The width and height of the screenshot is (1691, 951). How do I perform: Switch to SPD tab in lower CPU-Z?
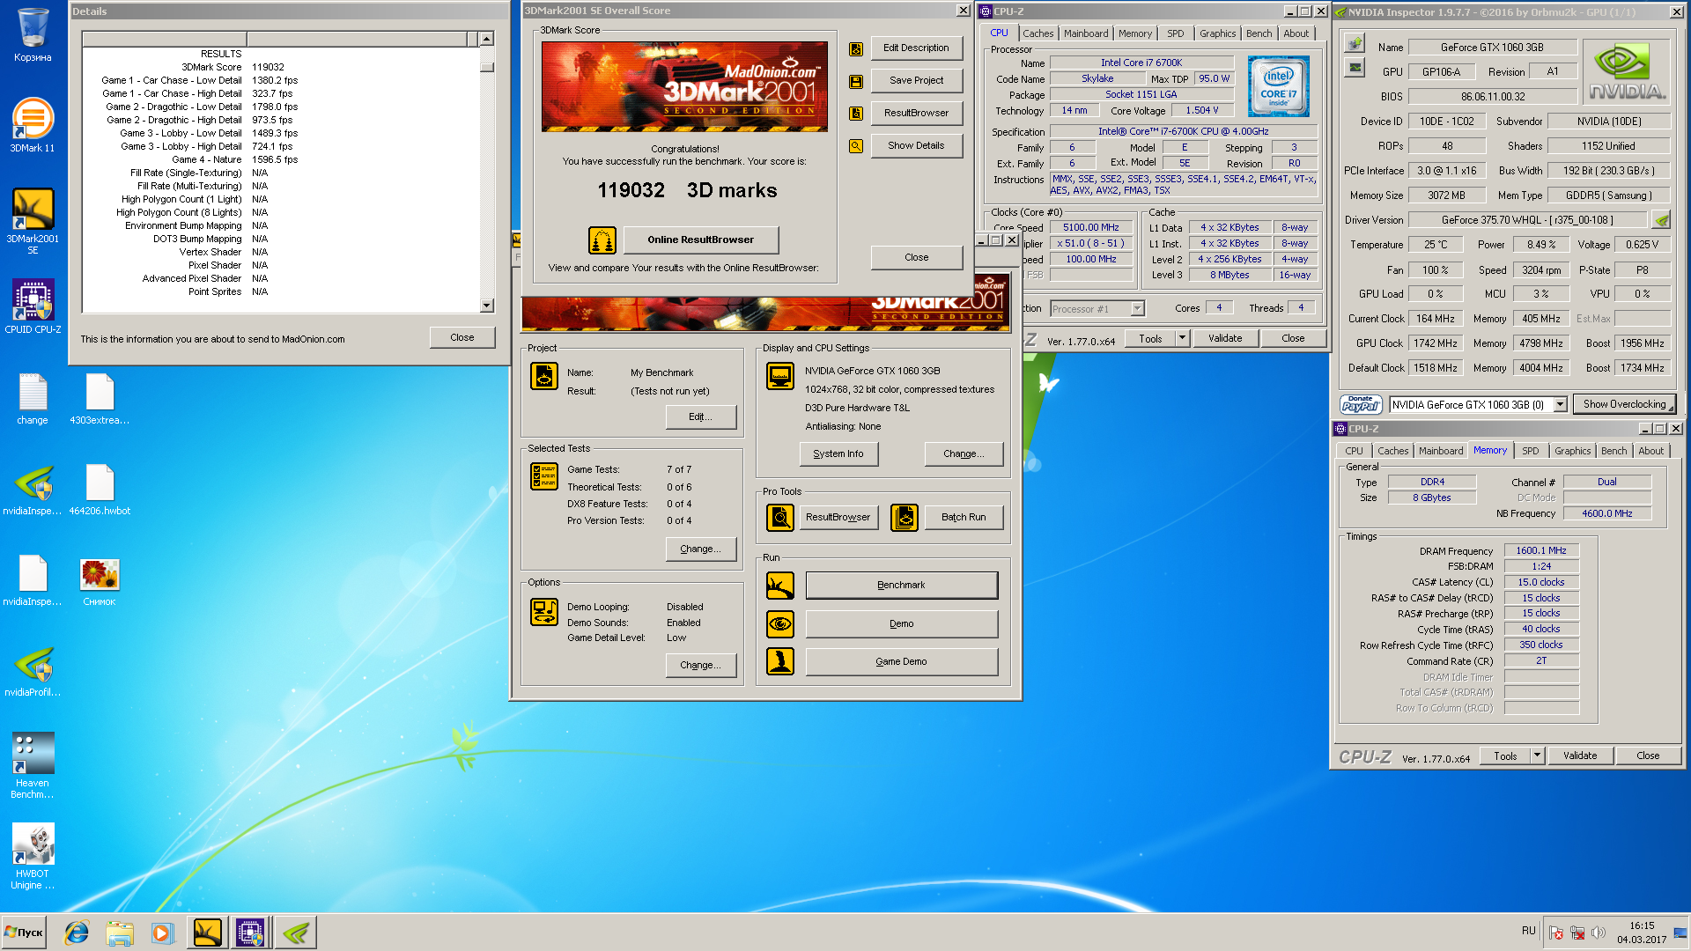click(x=1530, y=451)
